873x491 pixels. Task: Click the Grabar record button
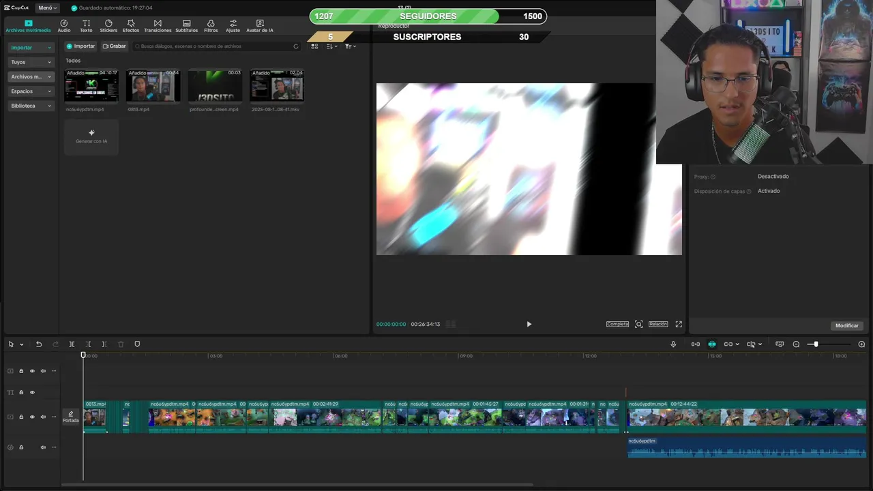coord(115,46)
